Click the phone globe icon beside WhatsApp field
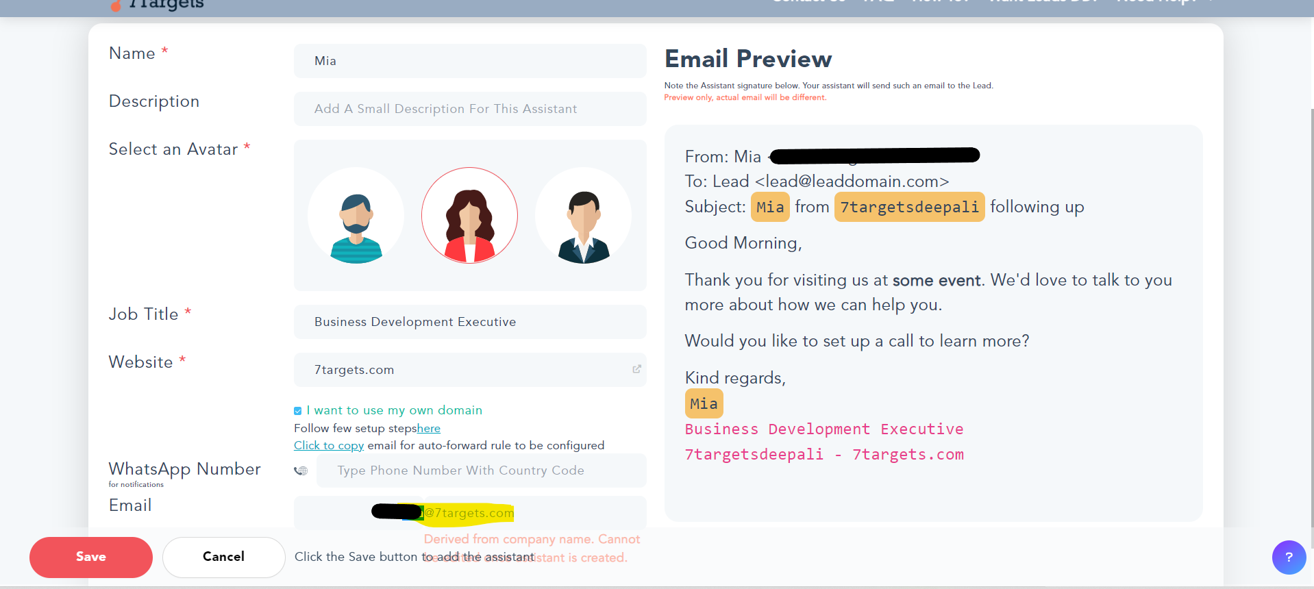The width and height of the screenshot is (1314, 589). click(301, 471)
